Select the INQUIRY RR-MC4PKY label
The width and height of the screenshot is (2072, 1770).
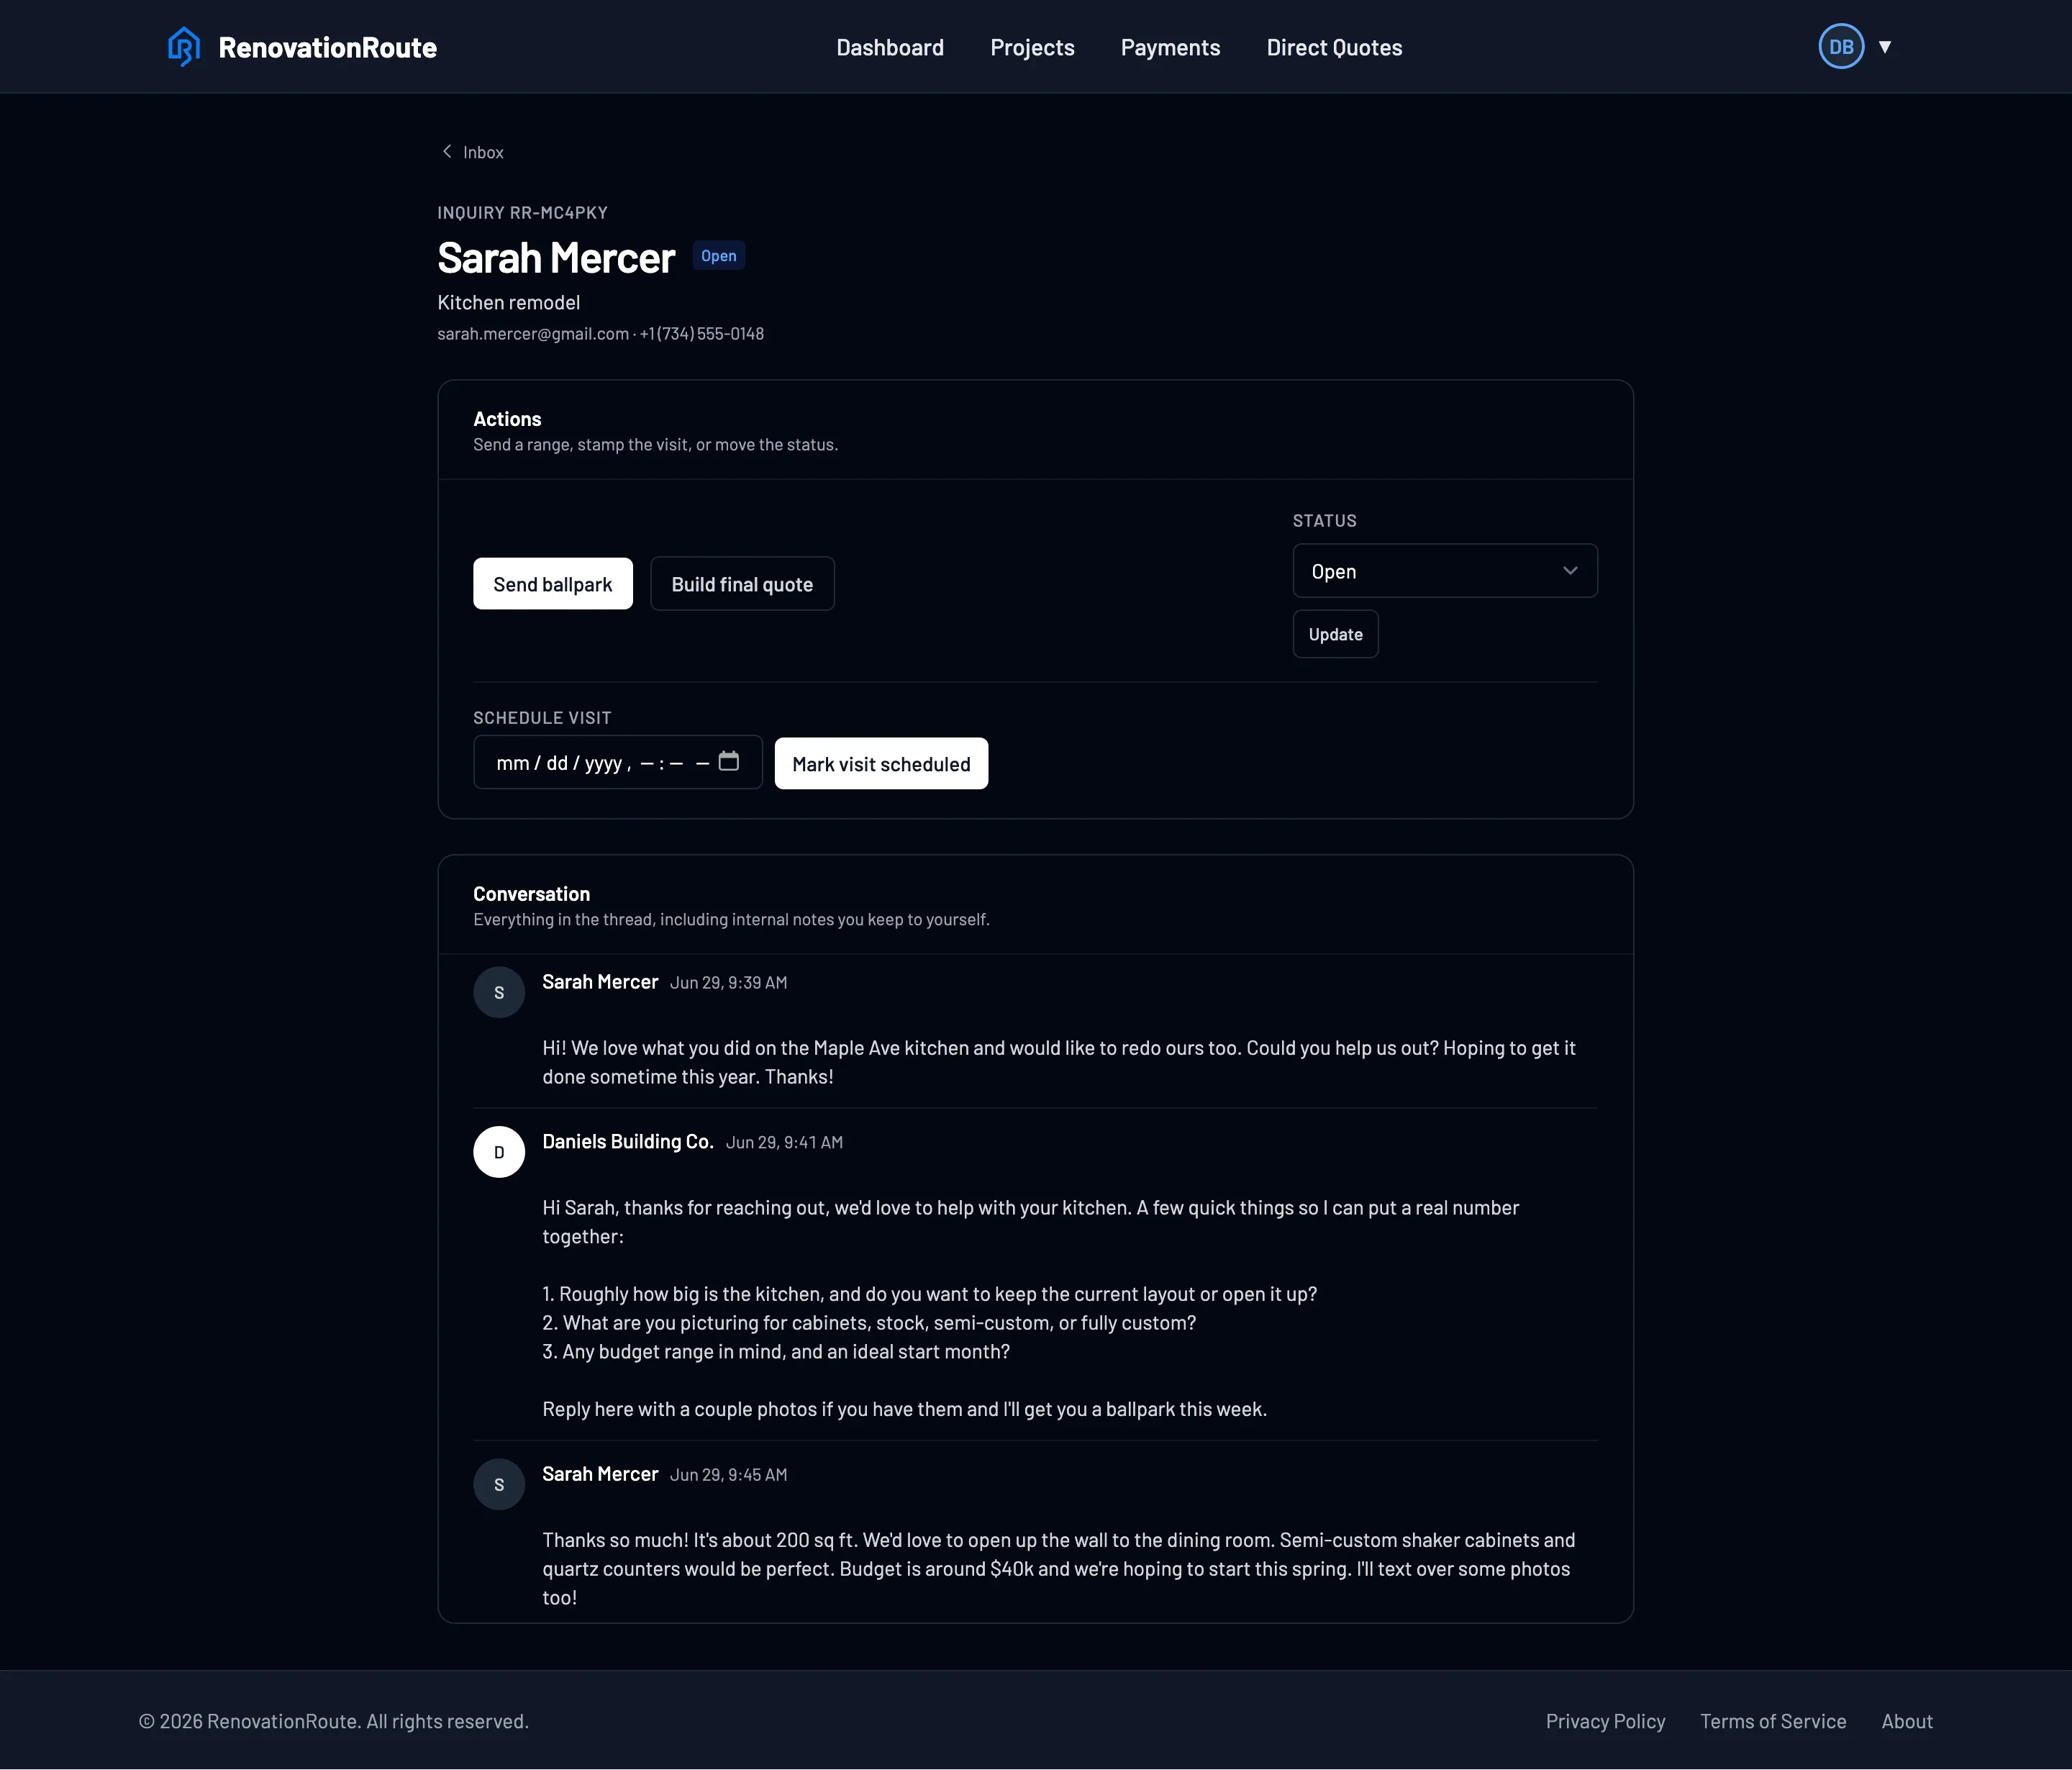[x=522, y=213]
